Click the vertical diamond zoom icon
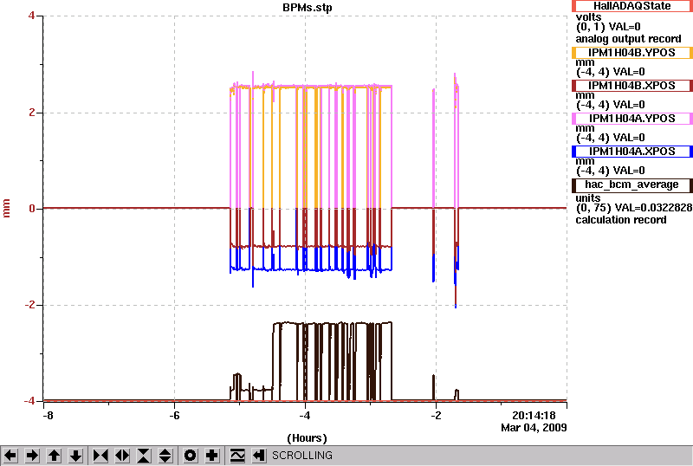693x466 pixels. pos(165,456)
